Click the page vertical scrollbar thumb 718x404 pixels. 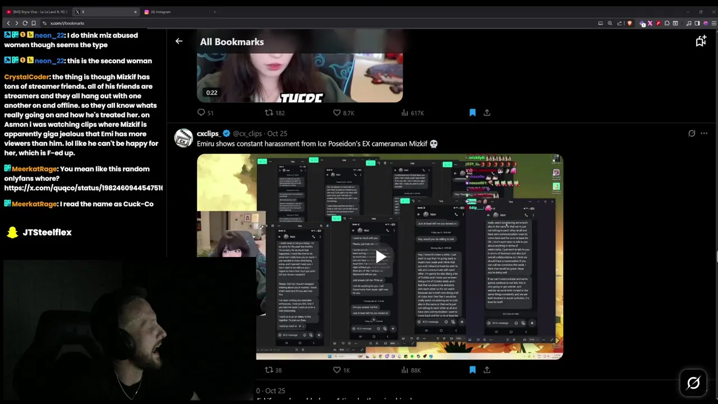[x=716, y=257]
